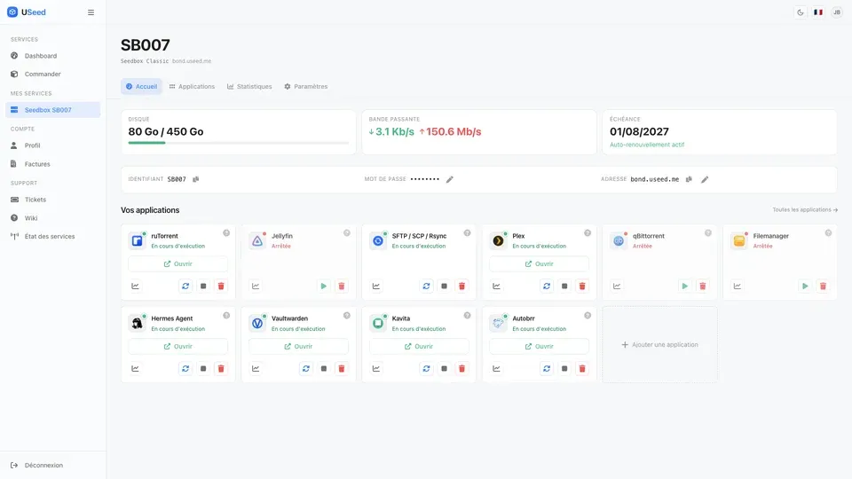Copy the bond.useed.me address
Screen dimensions: 852x479
tap(689, 179)
